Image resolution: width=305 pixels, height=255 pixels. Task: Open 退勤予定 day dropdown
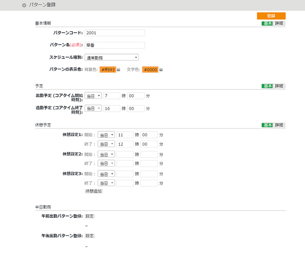pos(93,108)
